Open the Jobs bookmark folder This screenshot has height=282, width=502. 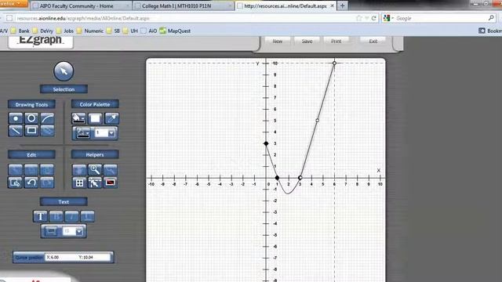(x=65, y=31)
